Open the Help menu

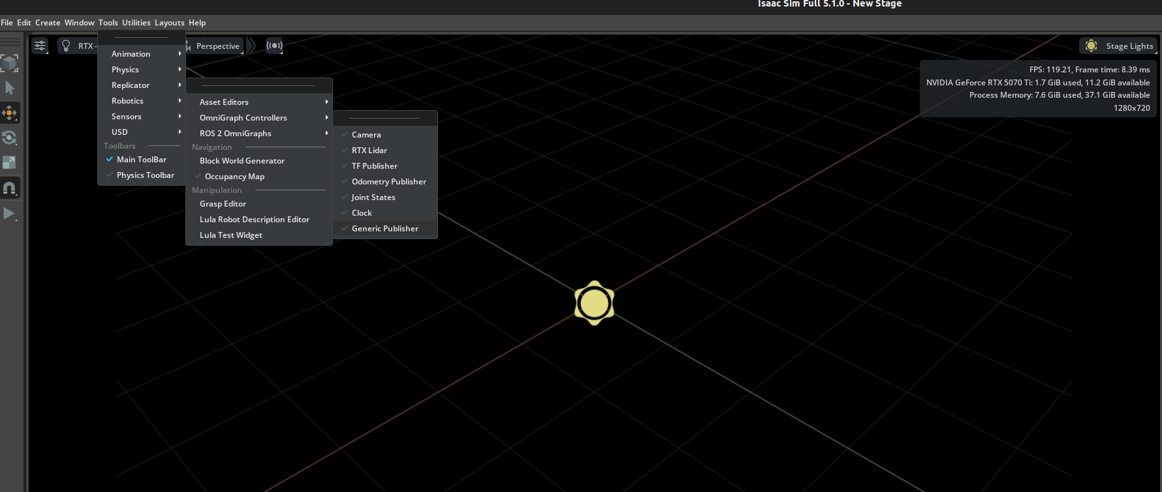tap(197, 23)
